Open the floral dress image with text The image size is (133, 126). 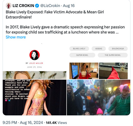[x=35, y=97]
